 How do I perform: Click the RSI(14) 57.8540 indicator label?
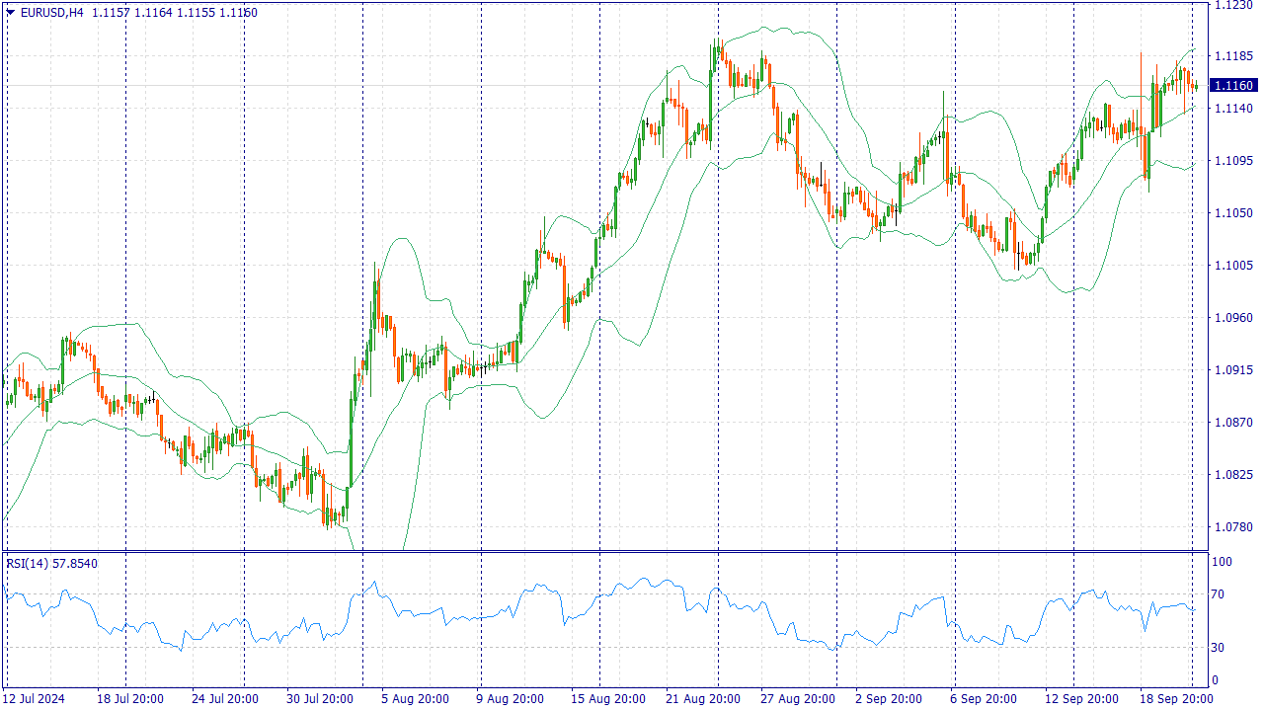[52, 563]
